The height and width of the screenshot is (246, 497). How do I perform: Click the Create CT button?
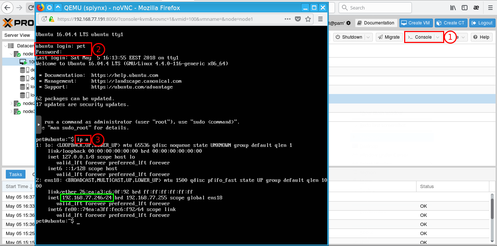[x=451, y=23]
